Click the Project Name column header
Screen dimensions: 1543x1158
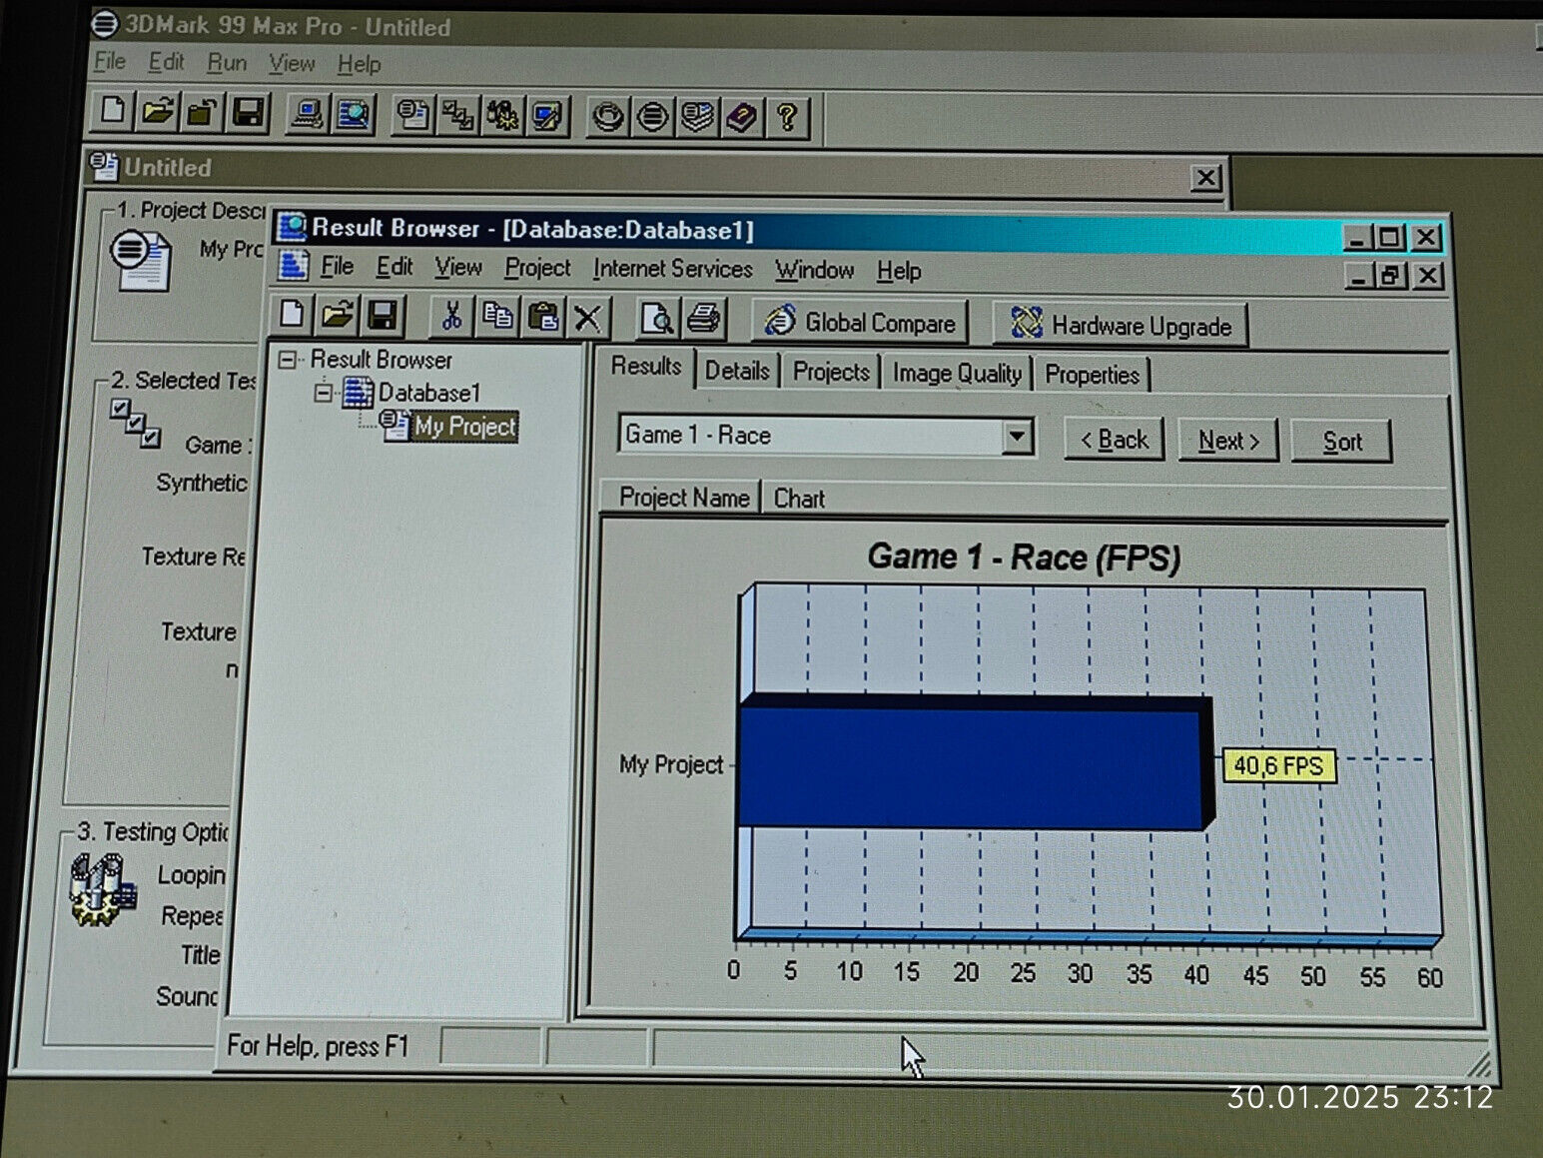tap(683, 498)
